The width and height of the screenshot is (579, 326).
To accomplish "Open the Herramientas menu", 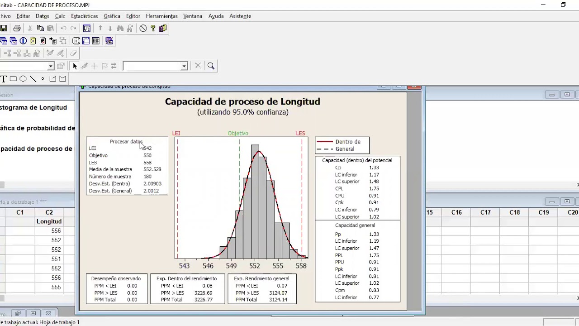I will [161, 16].
